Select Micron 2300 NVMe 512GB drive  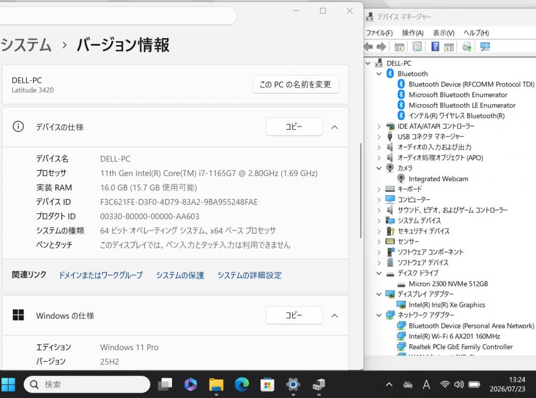pos(448,284)
